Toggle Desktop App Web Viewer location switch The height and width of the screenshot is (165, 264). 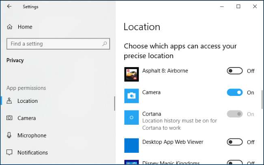[234, 142]
